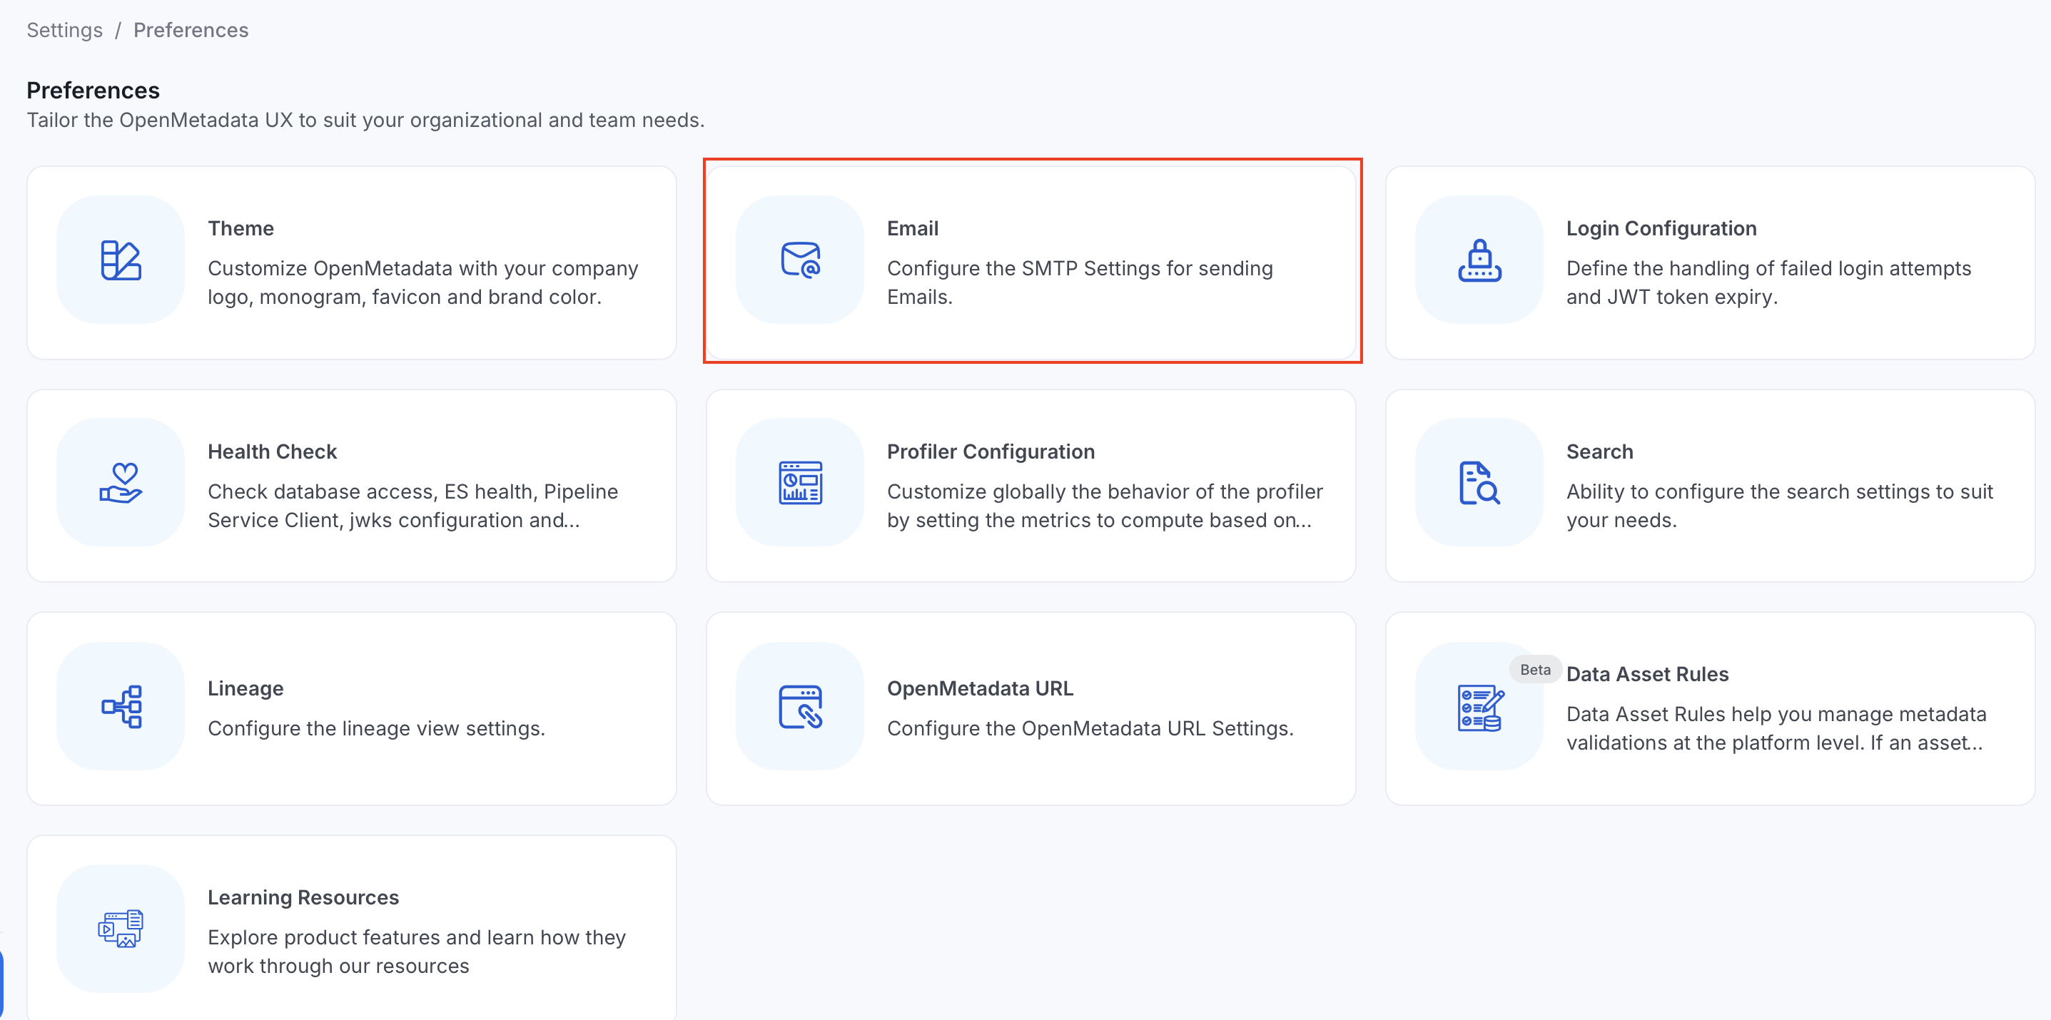Open the Lineage card title
Image resolution: width=2051 pixels, height=1020 pixels.
tap(245, 688)
